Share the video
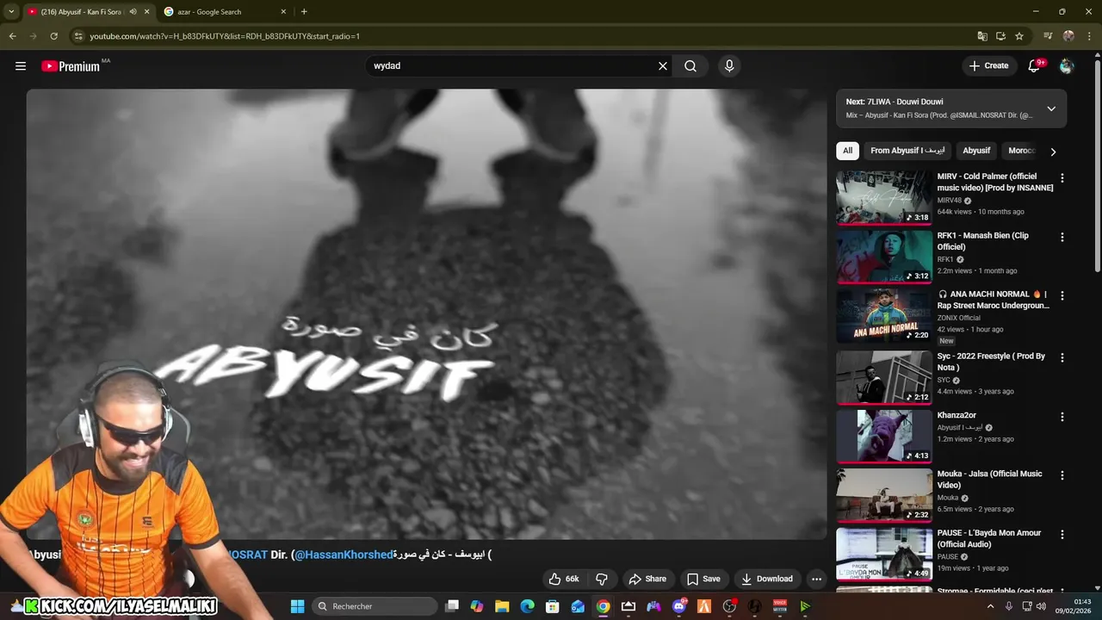Viewport: 1102px width, 620px height. (x=647, y=579)
